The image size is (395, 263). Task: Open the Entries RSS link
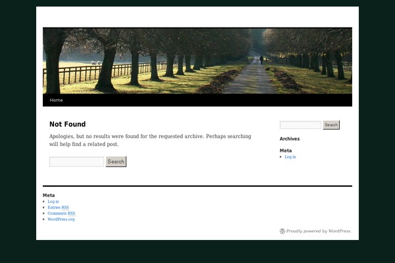click(58, 207)
